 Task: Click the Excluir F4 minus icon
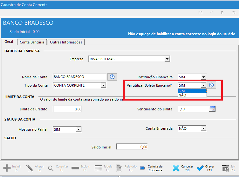pos(75,168)
